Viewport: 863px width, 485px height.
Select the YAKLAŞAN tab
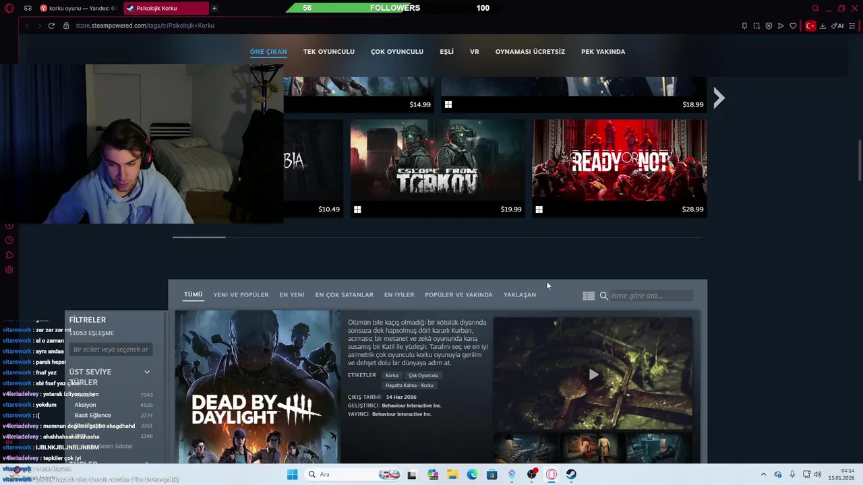pyautogui.click(x=520, y=295)
